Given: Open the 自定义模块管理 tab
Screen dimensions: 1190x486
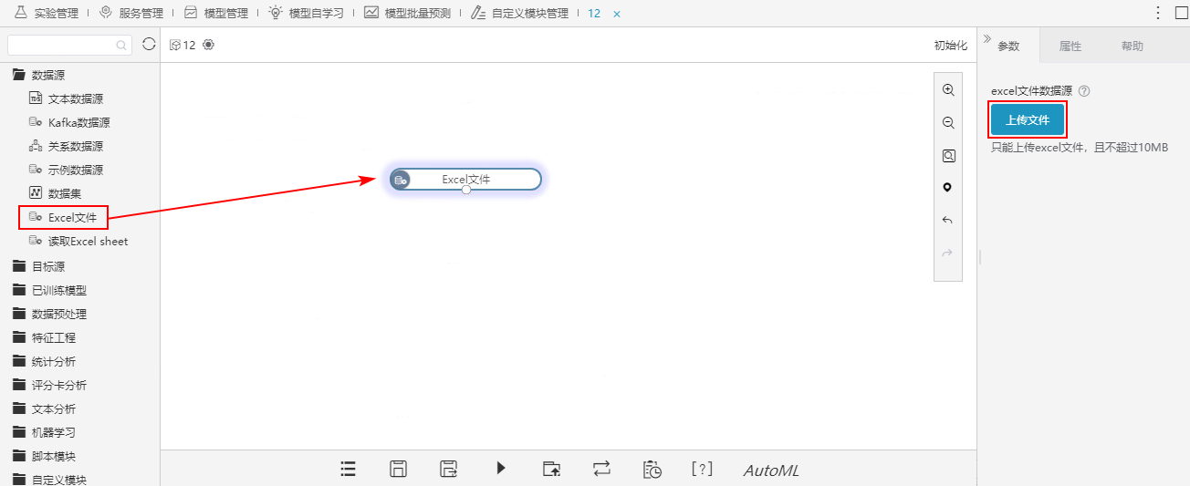Looking at the screenshot, I should [x=520, y=13].
